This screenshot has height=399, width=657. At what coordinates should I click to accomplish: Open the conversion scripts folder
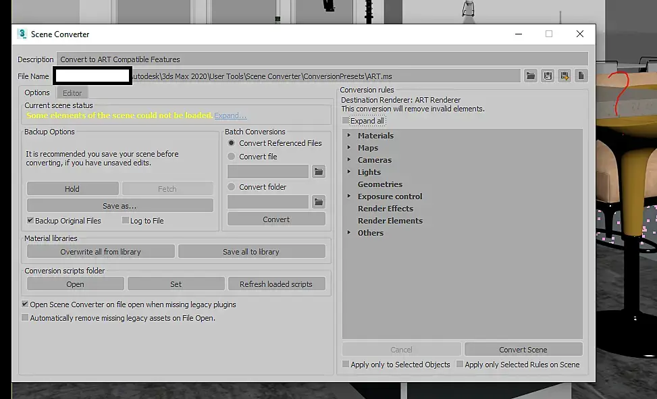(76, 284)
